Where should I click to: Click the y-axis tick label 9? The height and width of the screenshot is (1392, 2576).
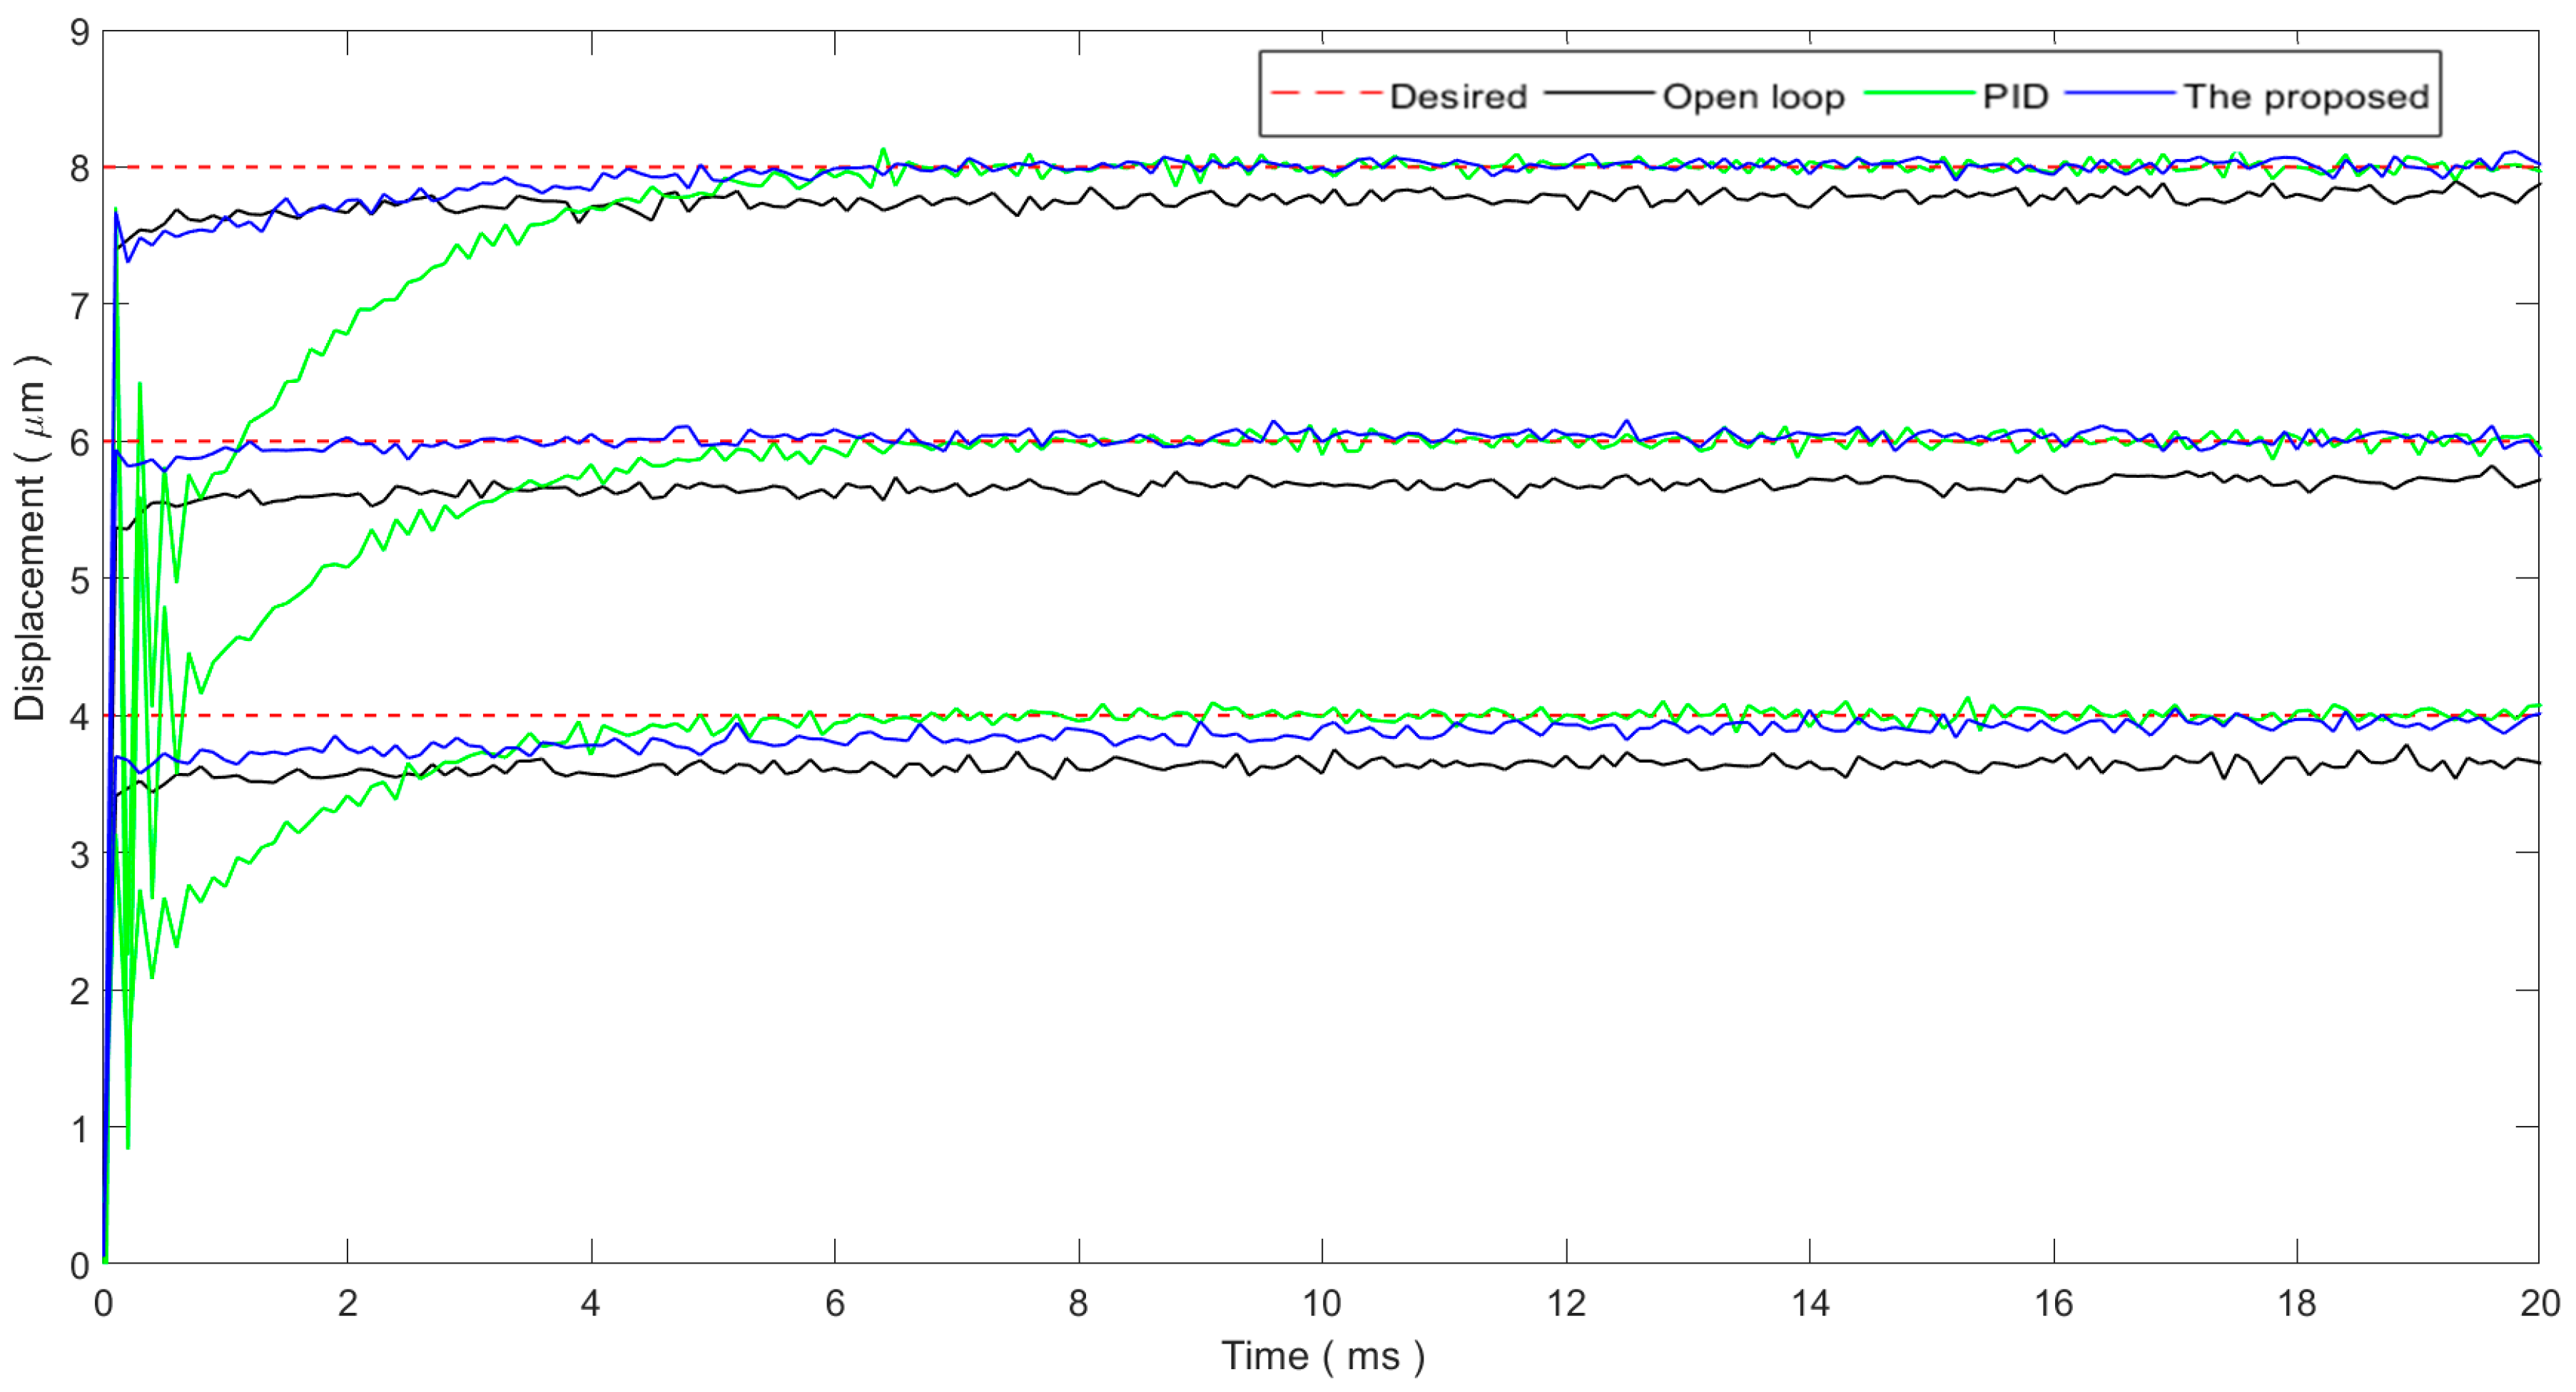[80, 33]
